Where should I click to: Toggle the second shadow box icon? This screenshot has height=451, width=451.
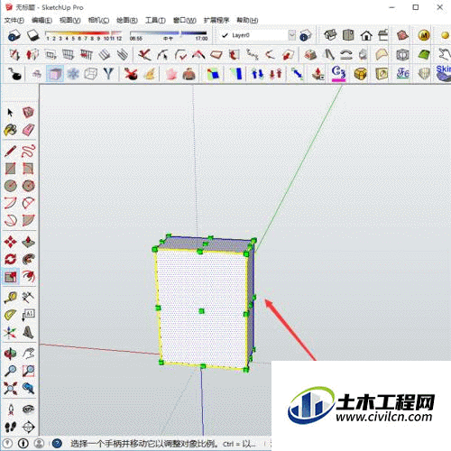pos(32,35)
